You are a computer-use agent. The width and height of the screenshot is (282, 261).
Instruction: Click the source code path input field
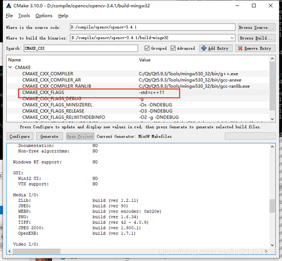(153, 27)
